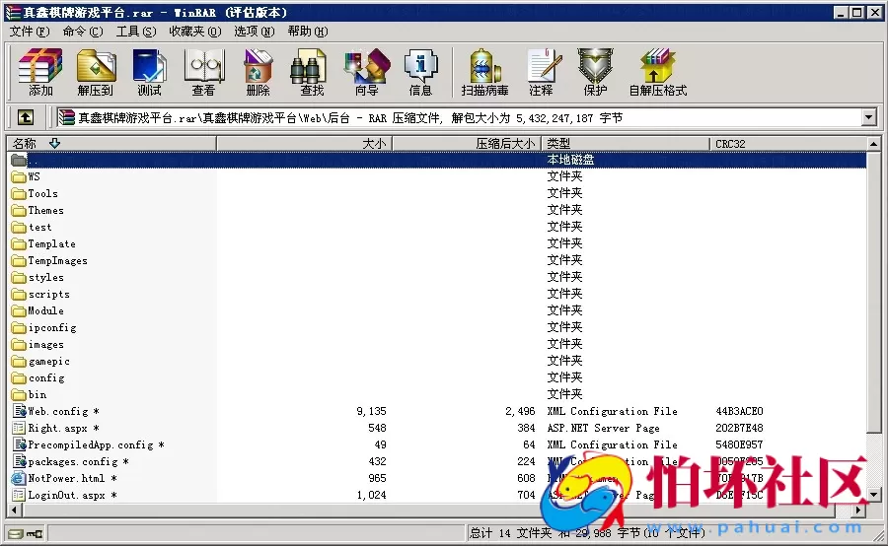Select the "TempImages" folder name
Screen dimensions: 888x546
tap(58, 261)
